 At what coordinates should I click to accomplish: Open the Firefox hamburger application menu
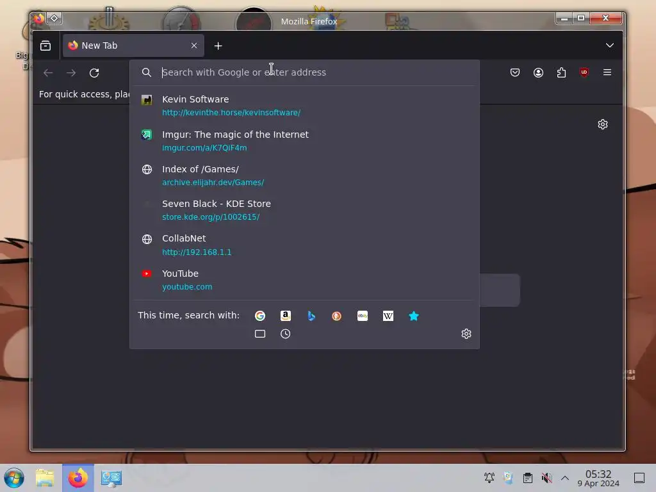pos(607,72)
